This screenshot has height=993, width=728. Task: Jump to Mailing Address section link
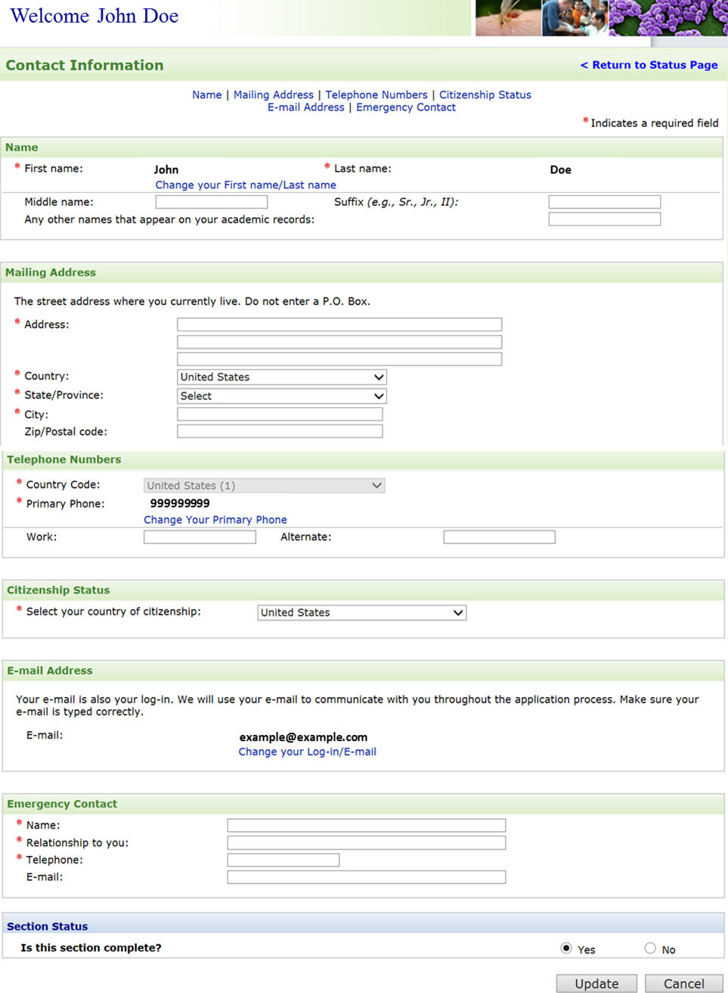point(273,95)
